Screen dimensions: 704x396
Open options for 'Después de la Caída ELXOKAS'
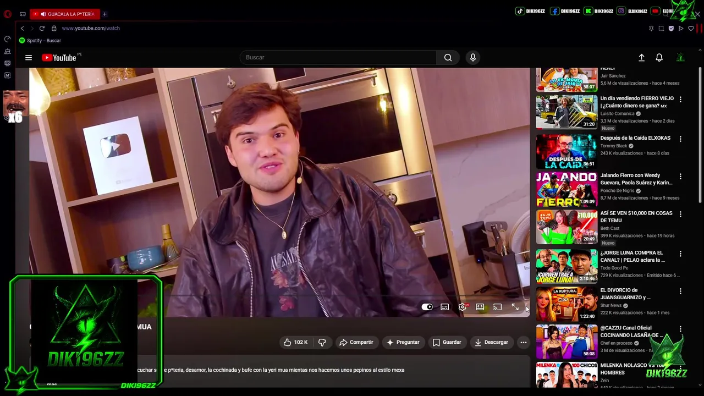click(x=680, y=139)
